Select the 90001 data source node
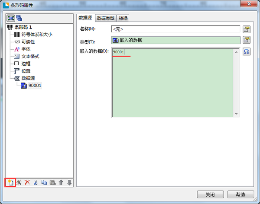This screenshot has height=204, width=260. [x=35, y=86]
